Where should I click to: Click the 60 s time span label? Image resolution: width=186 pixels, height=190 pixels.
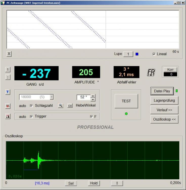point(176,52)
